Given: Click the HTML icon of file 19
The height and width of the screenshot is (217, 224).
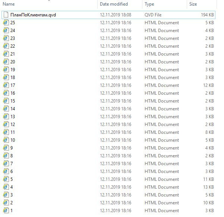Looking at the screenshot, I should point(6,69).
